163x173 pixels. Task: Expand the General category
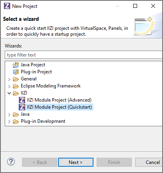(x=9, y=79)
